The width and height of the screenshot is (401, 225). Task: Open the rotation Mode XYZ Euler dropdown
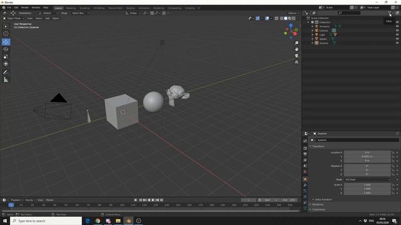click(367, 179)
